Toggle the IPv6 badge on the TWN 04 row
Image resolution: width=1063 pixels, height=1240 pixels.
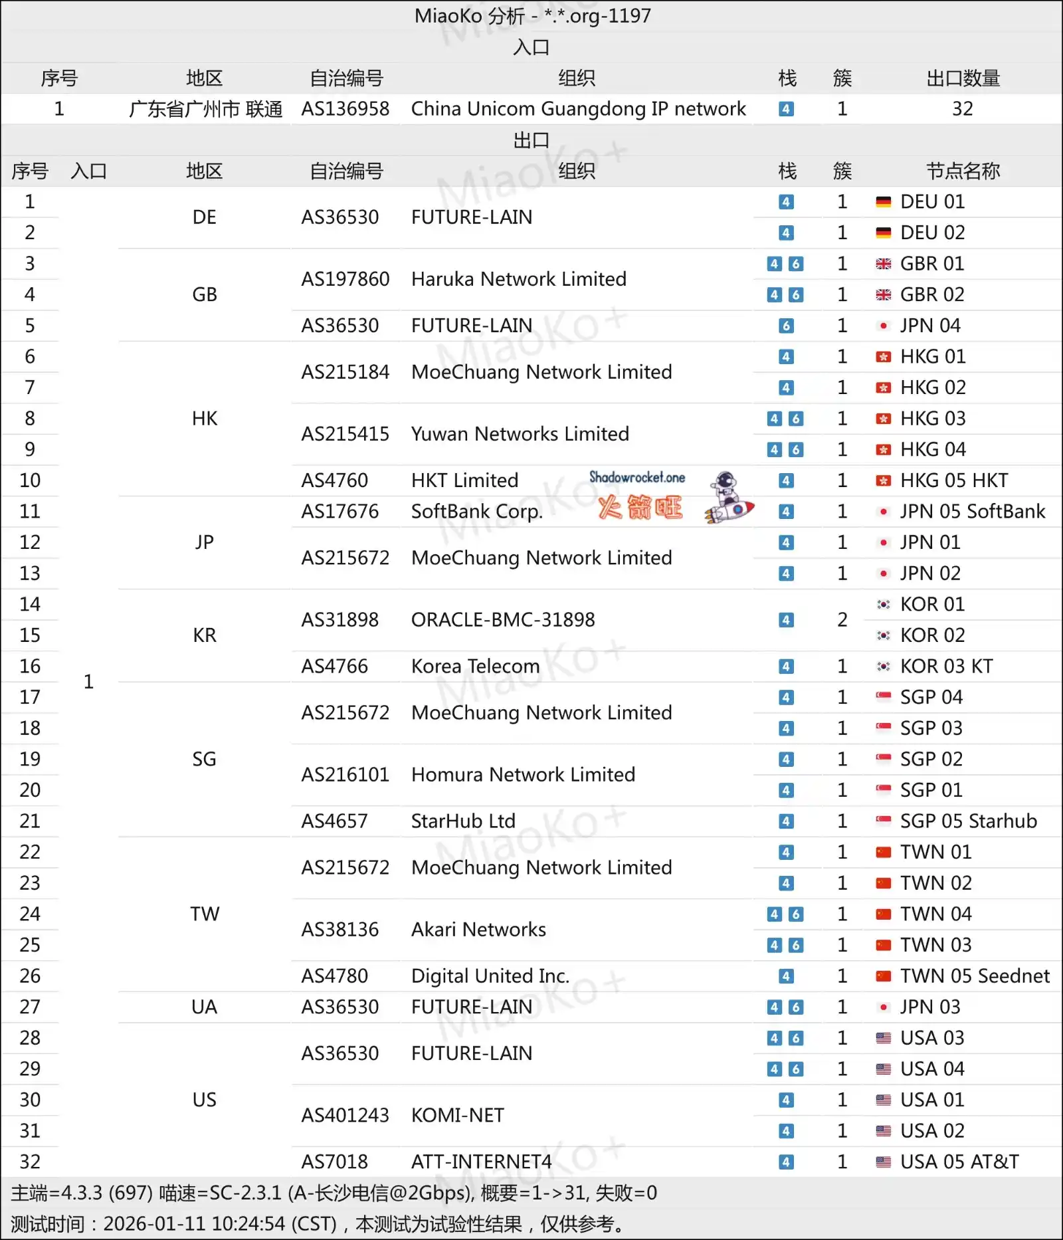pos(797,914)
